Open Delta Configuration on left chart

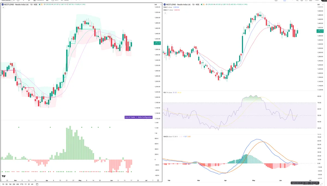pyautogui.click(x=145, y=117)
